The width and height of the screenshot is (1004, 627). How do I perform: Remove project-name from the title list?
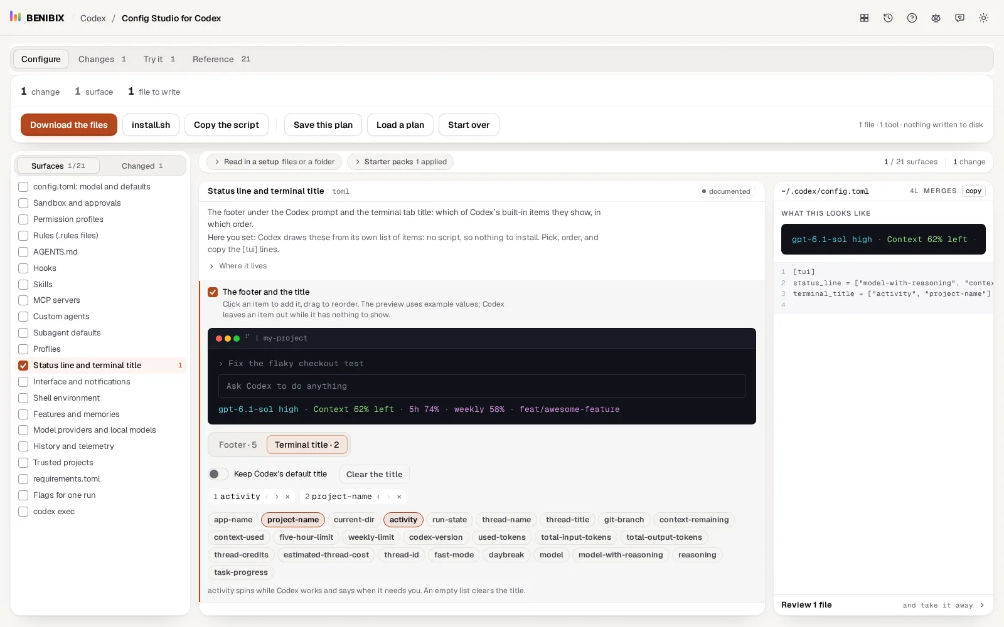[399, 497]
